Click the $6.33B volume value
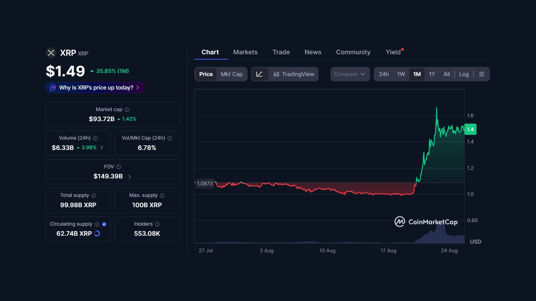 63,148
